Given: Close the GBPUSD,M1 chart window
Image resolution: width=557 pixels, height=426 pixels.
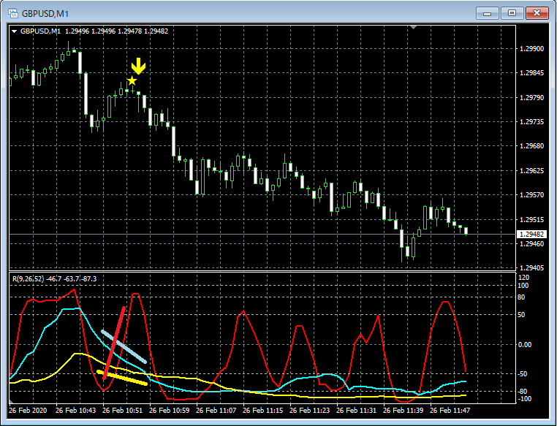Looking at the screenshot, I should point(537,13).
